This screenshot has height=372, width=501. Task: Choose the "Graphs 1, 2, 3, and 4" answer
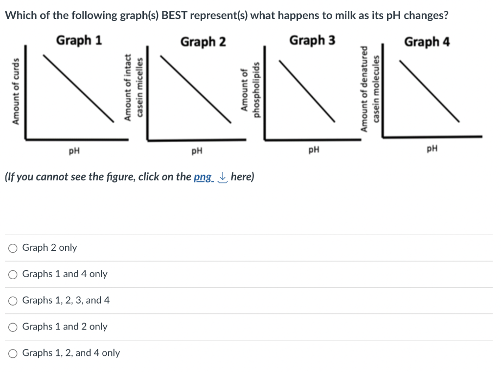12,301
